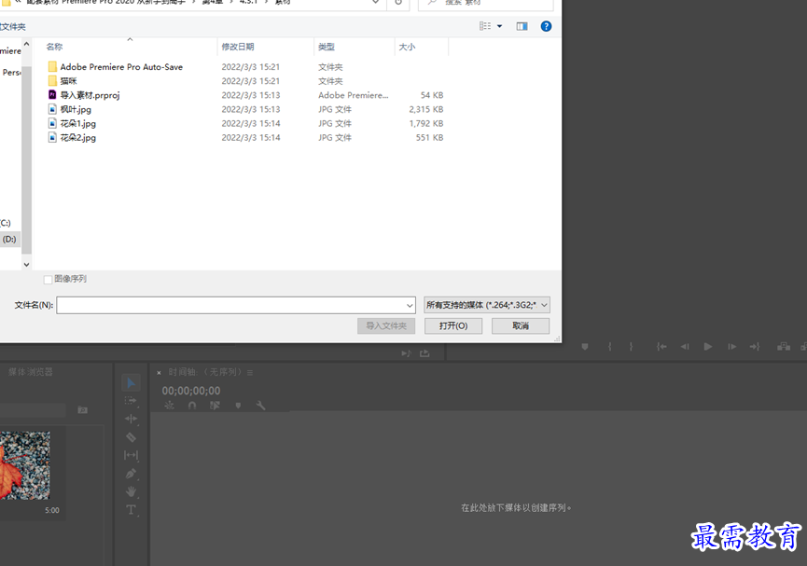Sort files by 修改日期 column
The height and width of the screenshot is (566, 807).
pos(238,47)
